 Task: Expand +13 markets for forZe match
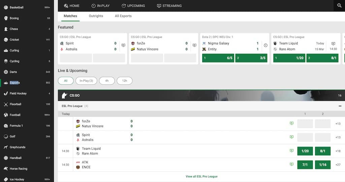[338, 124]
